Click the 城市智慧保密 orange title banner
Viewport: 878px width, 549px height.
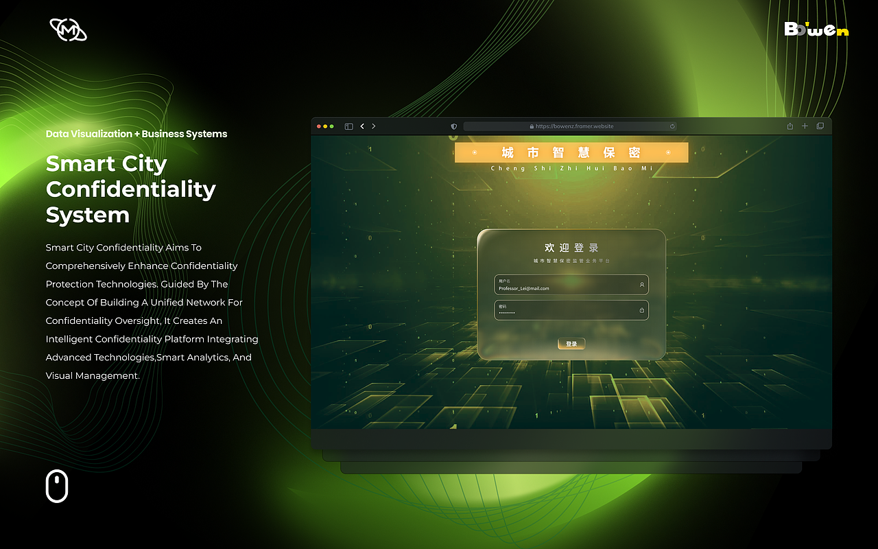pyautogui.click(x=571, y=152)
